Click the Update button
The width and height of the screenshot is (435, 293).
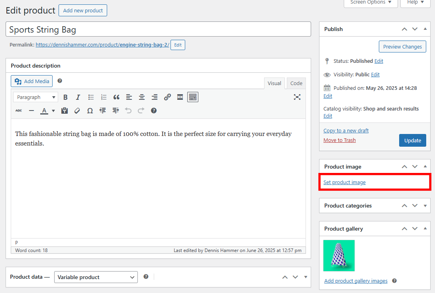coord(412,140)
